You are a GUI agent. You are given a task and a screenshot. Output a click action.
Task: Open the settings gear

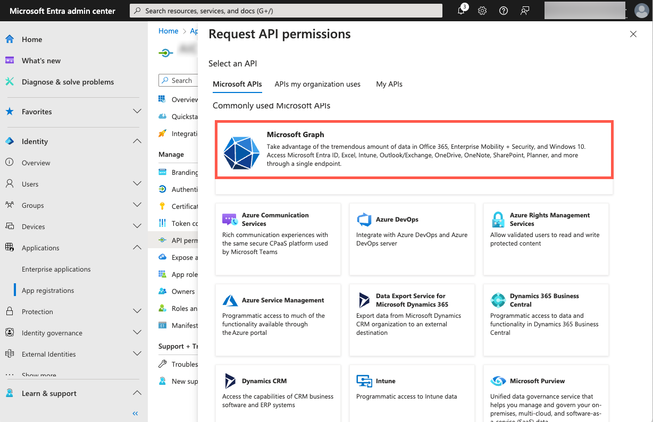click(482, 11)
